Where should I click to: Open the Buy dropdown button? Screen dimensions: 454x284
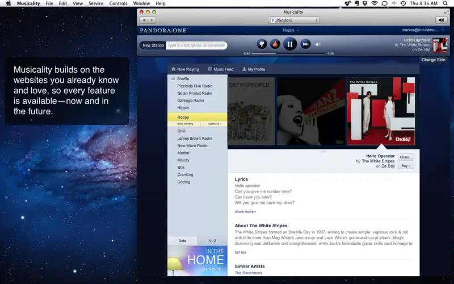(x=406, y=166)
